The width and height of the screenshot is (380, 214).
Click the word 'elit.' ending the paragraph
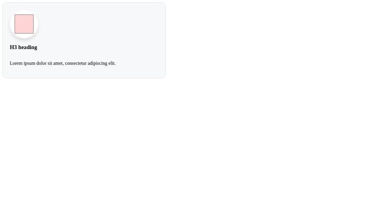point(112,63)
